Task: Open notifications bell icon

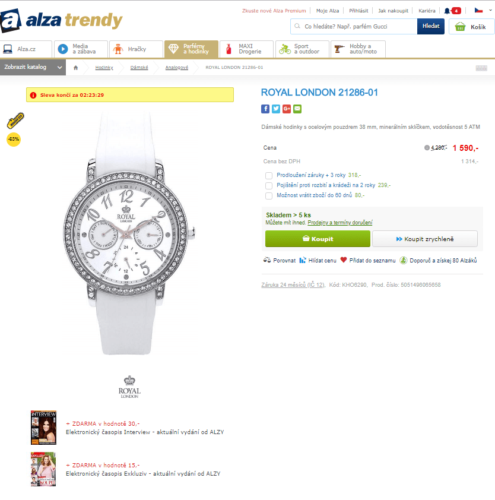Action: (x=447, y=11)
